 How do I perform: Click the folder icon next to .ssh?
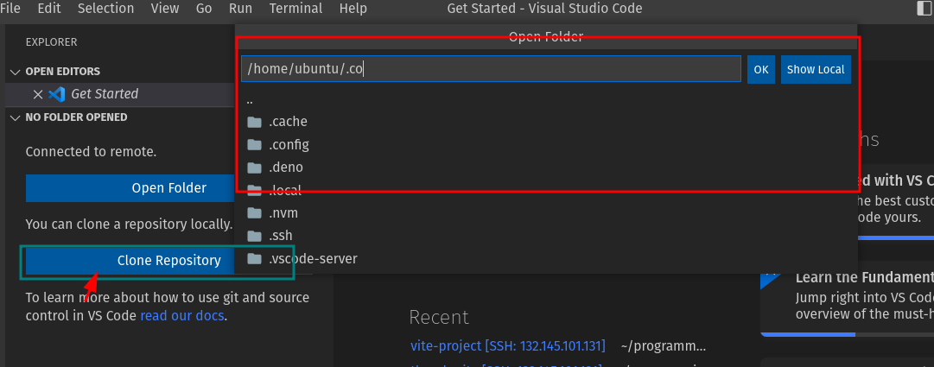click(x=255, y=236)
